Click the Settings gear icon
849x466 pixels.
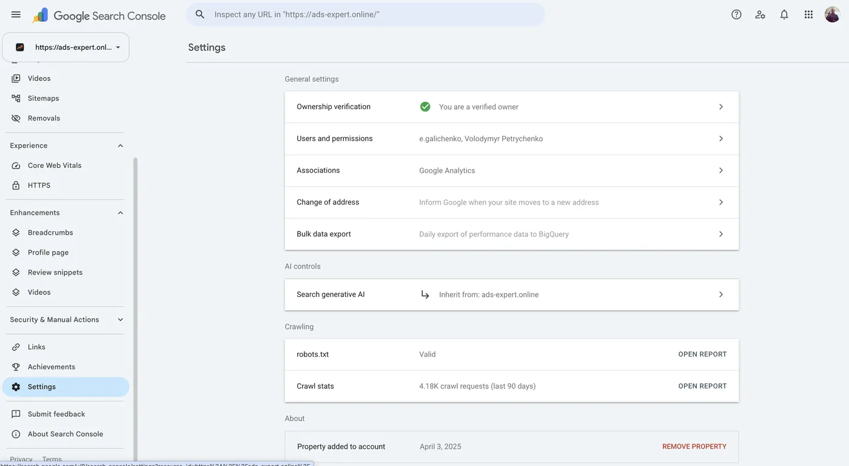click(16, 387)
